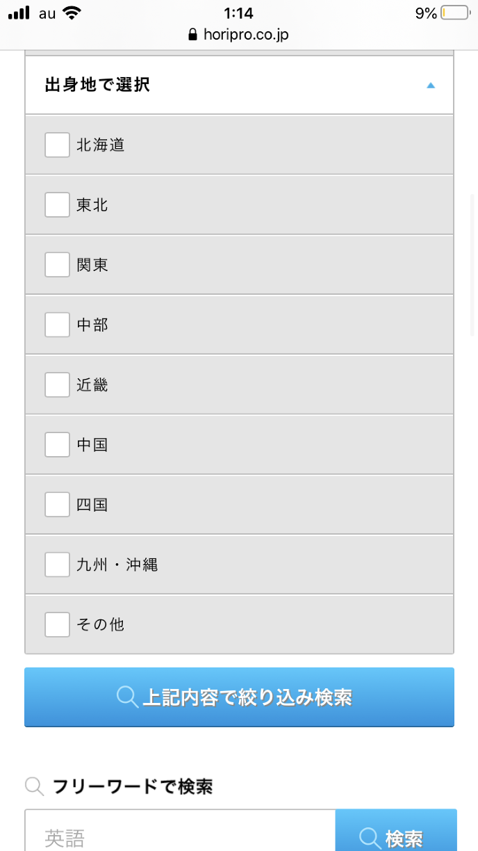The height and width of the screenshot is (851, 478).
Task: Check the 北海道 checkbox
Action: (57, 145)
